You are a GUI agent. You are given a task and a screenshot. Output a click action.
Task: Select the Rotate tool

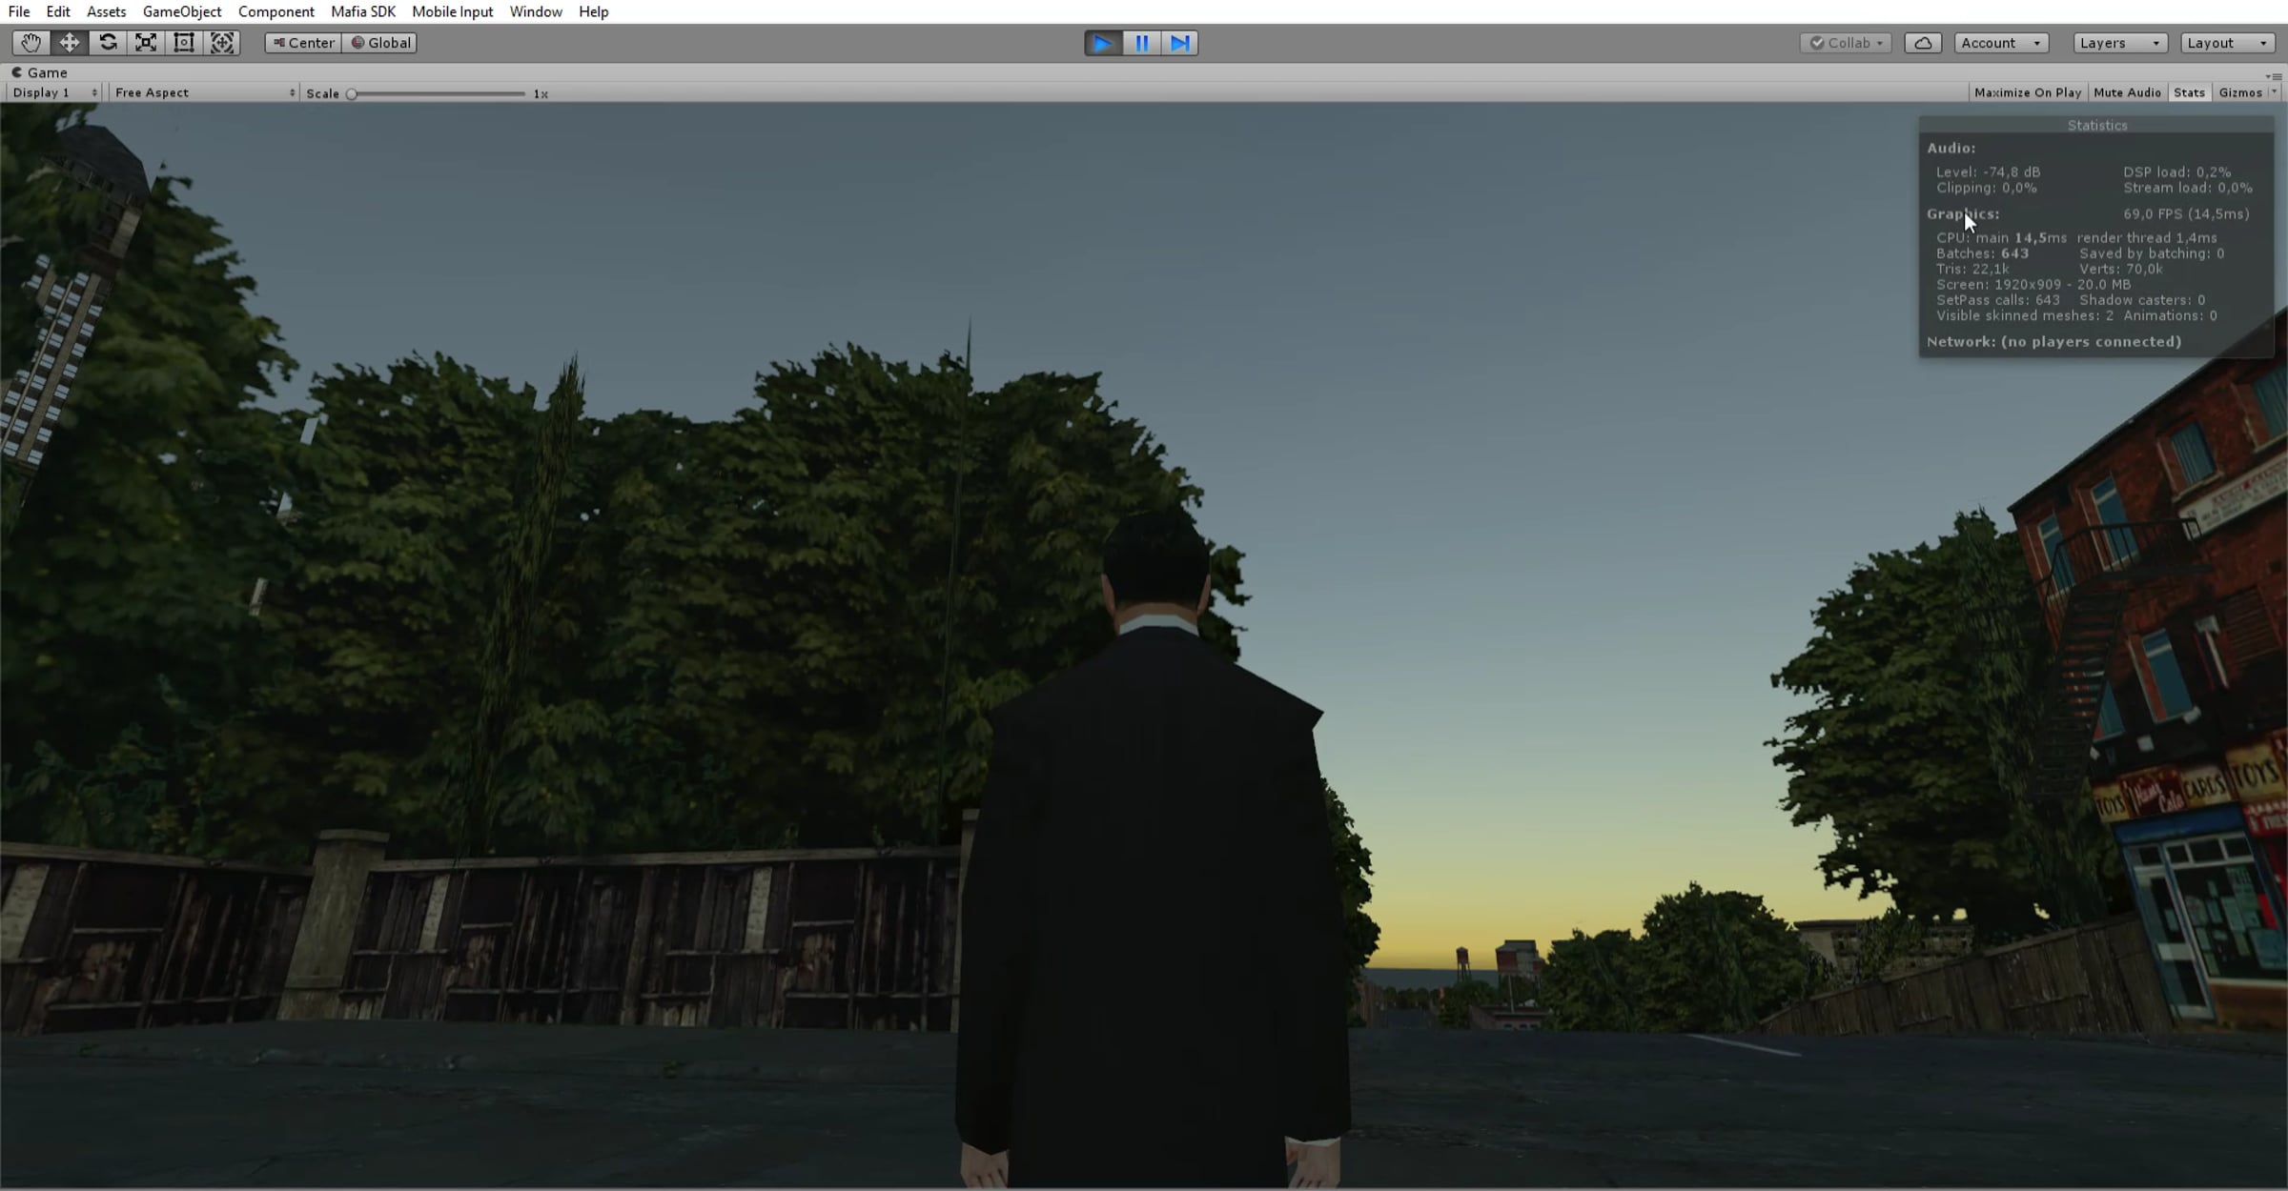(108, 43)
